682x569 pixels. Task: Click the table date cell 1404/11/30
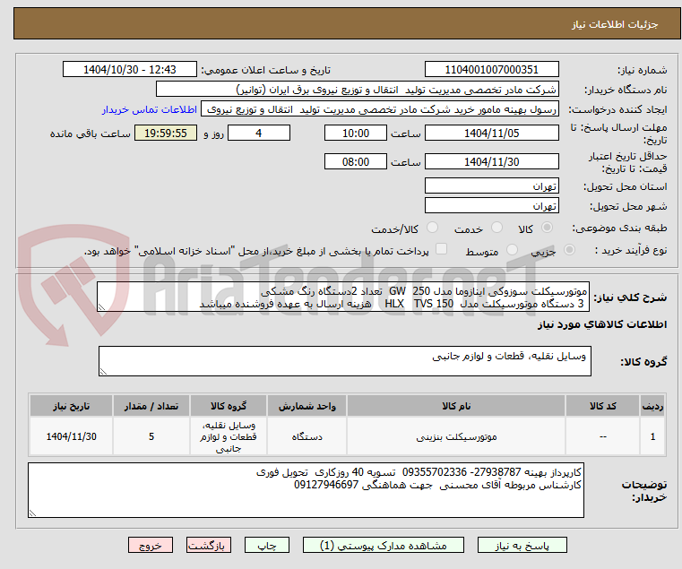[x=71, y=436]
